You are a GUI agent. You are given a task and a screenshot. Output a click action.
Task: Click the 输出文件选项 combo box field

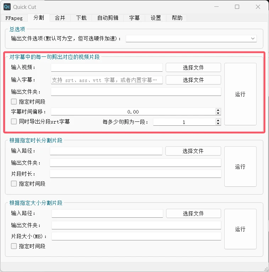pos(191,38)
